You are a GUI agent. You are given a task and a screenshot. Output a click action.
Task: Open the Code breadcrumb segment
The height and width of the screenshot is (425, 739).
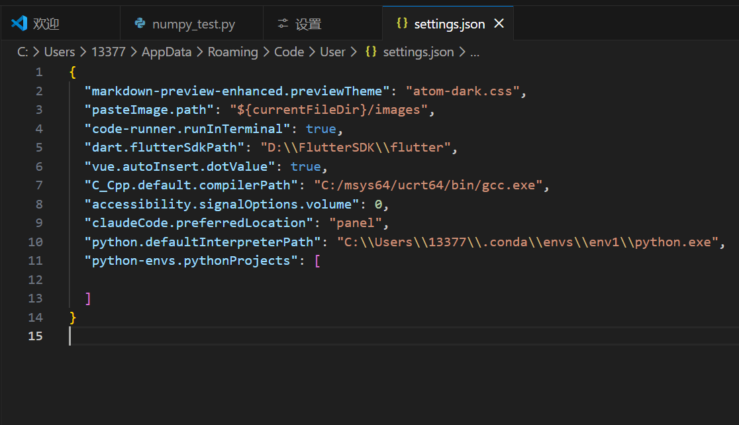click(289, 52)
